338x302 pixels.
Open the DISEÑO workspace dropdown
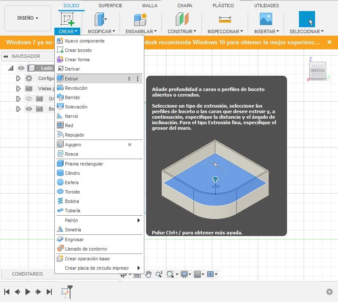coord(28,18)
